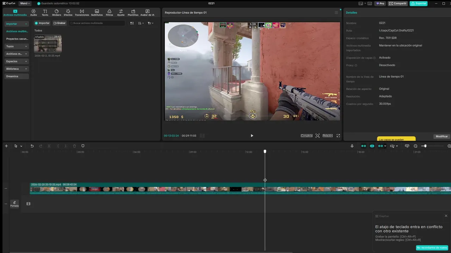Select Archivos multimedia in sidebar
Image resolution: width=451 pixels, height=253 pixels.
[x=17, y=31]
